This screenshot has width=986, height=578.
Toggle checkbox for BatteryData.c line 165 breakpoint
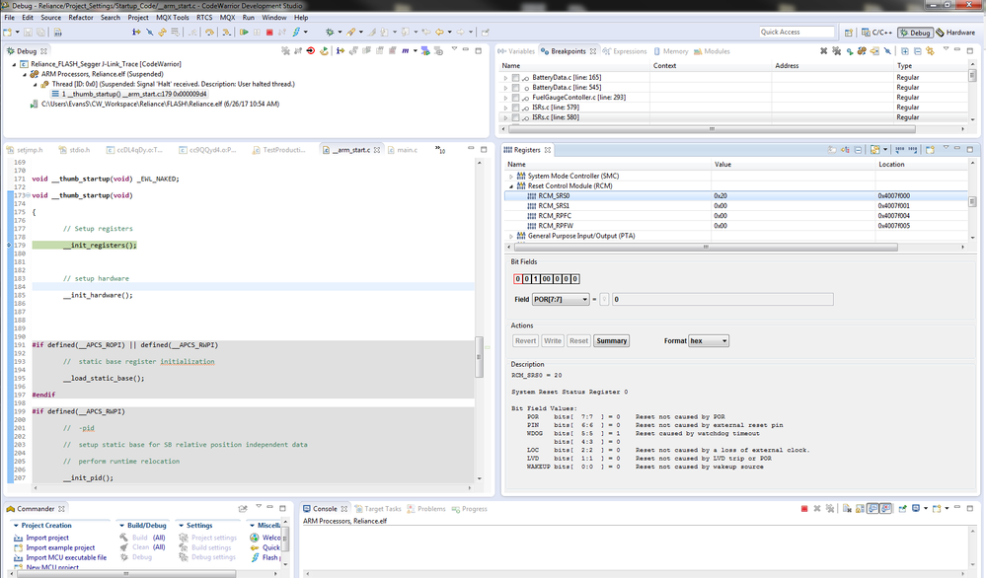(515, 77)
